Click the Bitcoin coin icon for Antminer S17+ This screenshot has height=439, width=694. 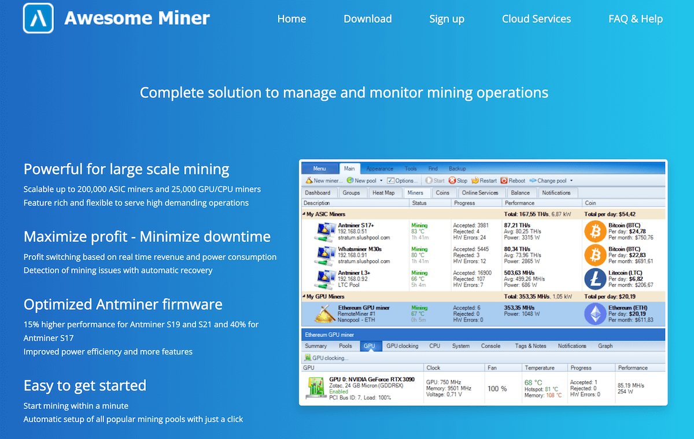point(596,231)
